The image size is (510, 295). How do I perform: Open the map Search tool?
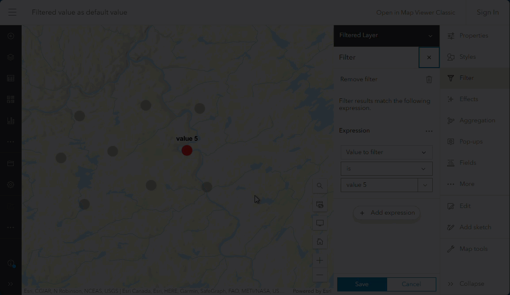(x=320, y=186)
